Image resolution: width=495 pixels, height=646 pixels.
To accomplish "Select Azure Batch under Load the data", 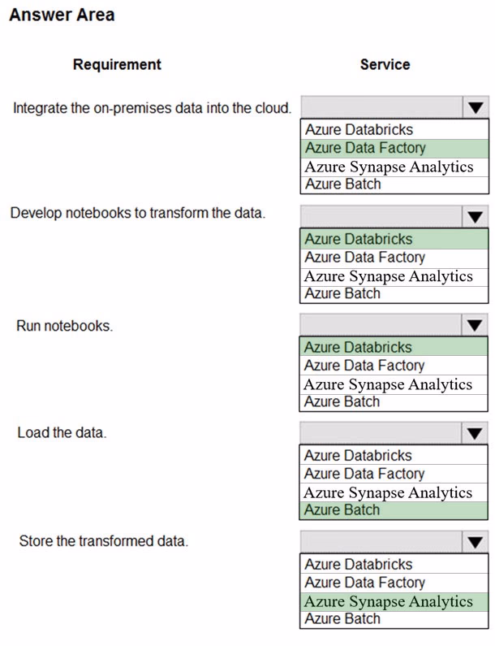I will (x=394, y=510).
